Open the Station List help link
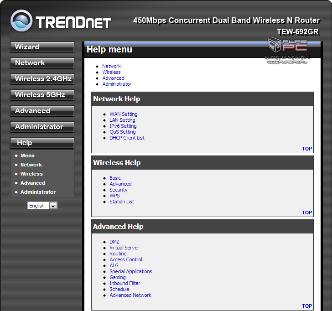 (121, 202)
